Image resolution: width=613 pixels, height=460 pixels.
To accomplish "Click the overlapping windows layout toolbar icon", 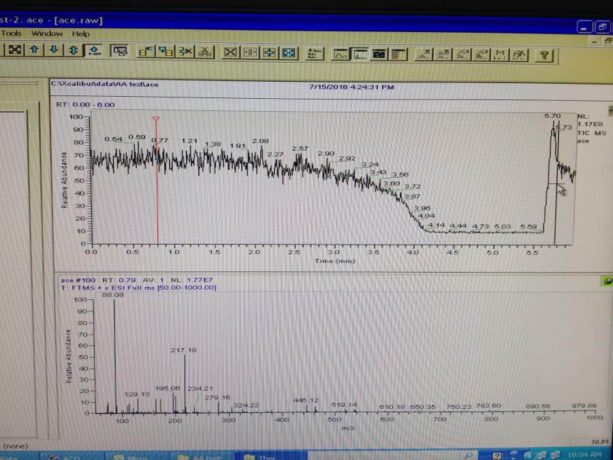I will (120, 51).
